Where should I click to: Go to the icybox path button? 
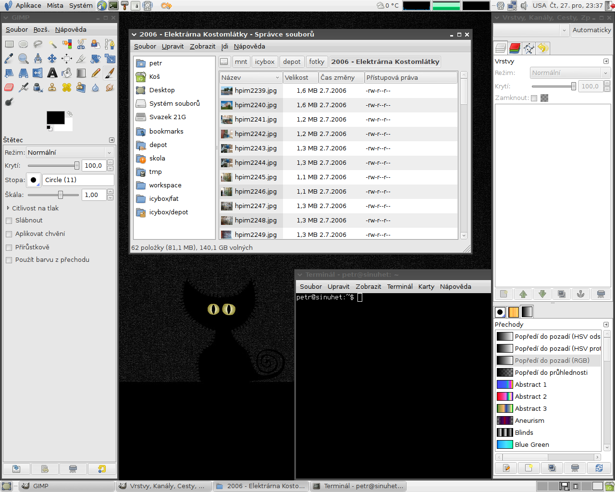coord(265,61)
